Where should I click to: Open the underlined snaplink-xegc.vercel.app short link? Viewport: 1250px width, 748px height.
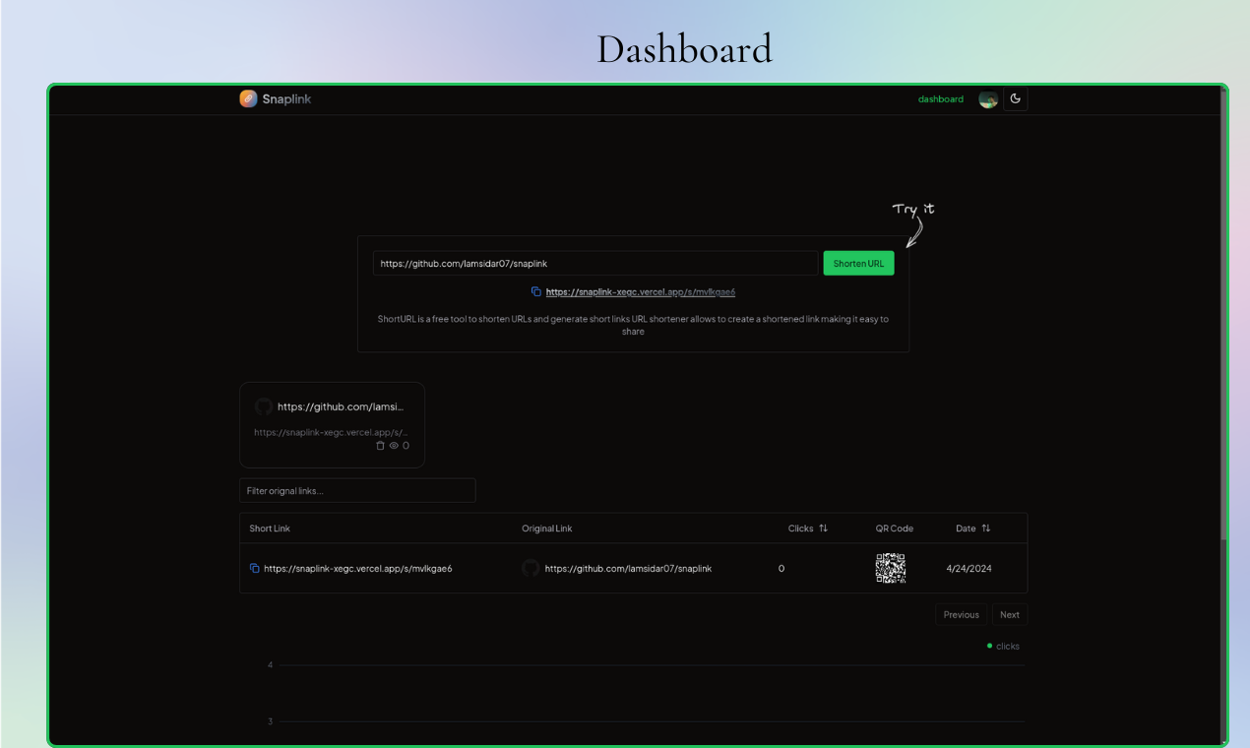tap(641, 292)
